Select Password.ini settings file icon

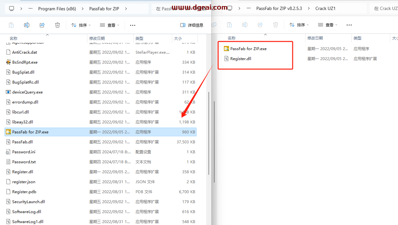coord(8,152)
